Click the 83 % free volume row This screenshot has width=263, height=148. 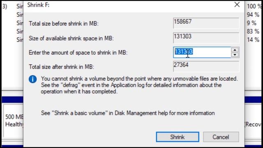(x=253, y=31)
